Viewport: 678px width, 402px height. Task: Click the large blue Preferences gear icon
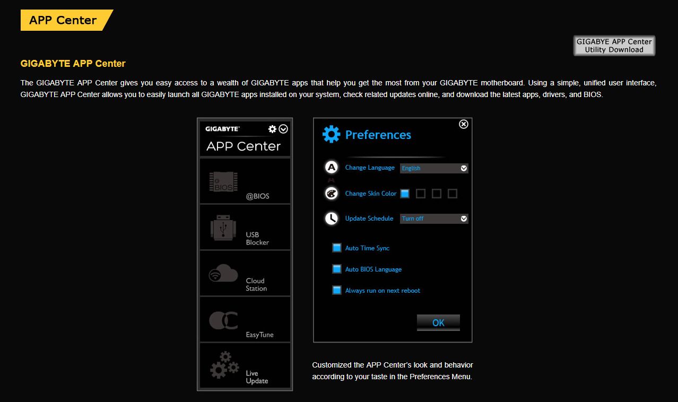coord(332,135)
